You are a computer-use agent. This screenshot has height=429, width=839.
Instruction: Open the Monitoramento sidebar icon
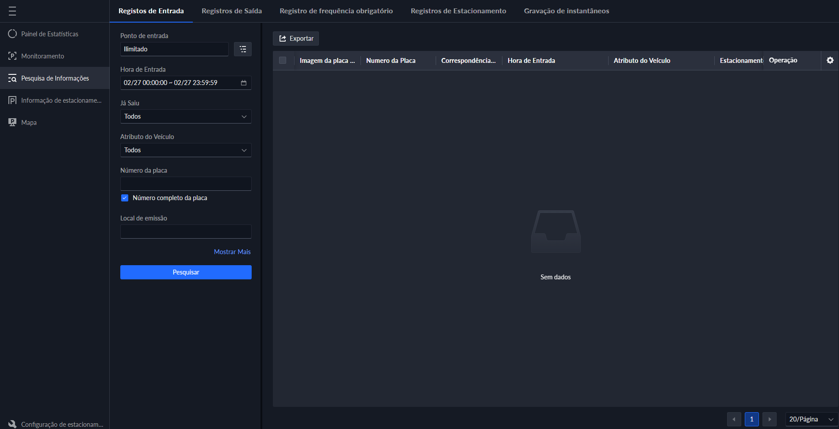pos(12,56)
